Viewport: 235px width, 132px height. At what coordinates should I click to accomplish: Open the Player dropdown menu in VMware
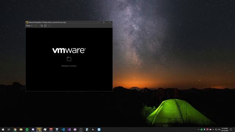point(29,26)
